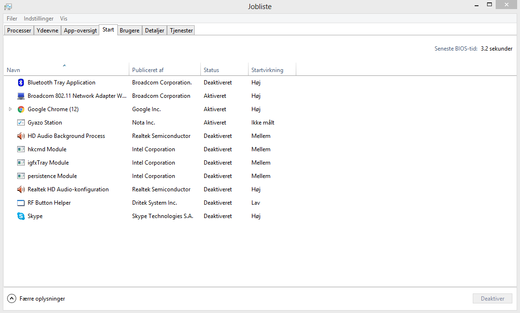Image resolution: width=520 pixels, height=313 pixels.
Task: Click the Skype Technologies S.A. publisher cell
Action: [x=163, y=216]
